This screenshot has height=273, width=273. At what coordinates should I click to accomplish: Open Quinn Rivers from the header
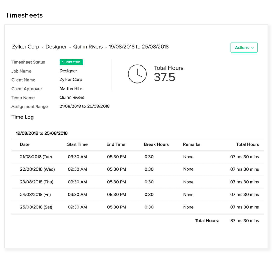[x=88, y=47]
